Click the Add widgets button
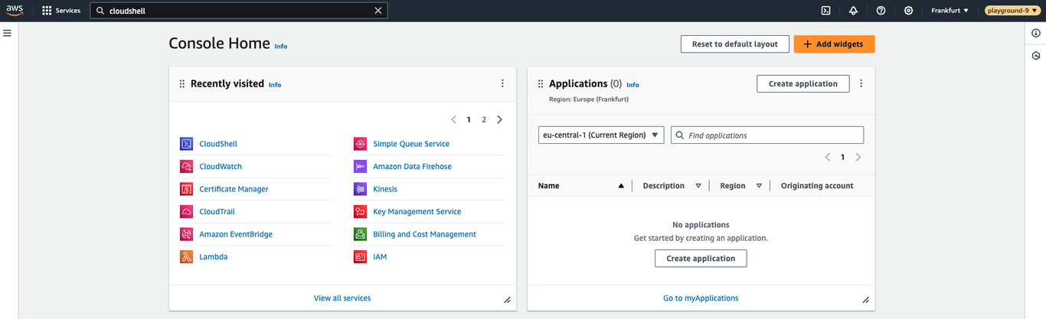Viewport: 1046px width, 319px height. point(834,44)
